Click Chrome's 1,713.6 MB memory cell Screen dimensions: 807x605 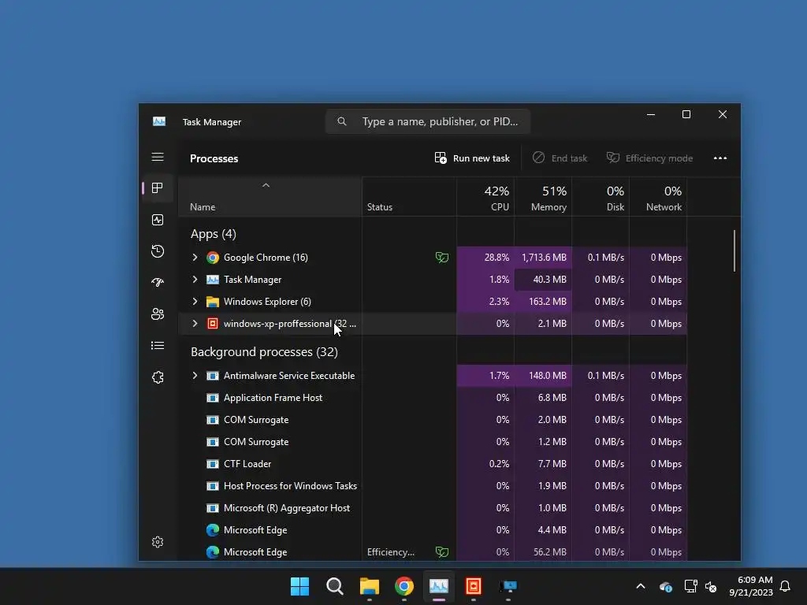(543, 258)
